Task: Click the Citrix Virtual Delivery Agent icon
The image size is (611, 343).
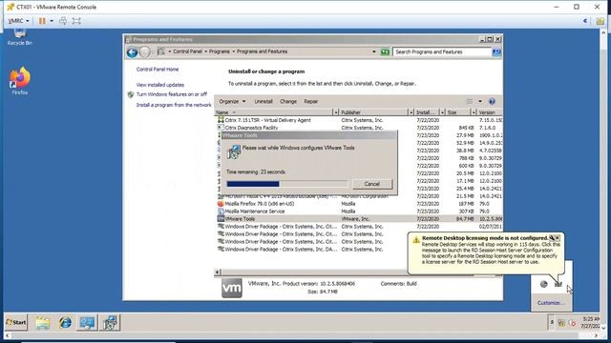Action: 221,120
